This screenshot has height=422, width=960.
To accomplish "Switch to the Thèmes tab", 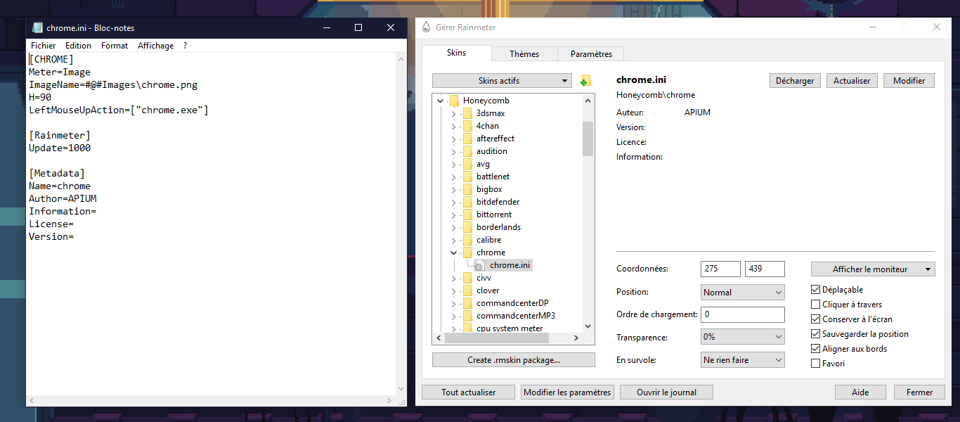I will click(524, 54).
